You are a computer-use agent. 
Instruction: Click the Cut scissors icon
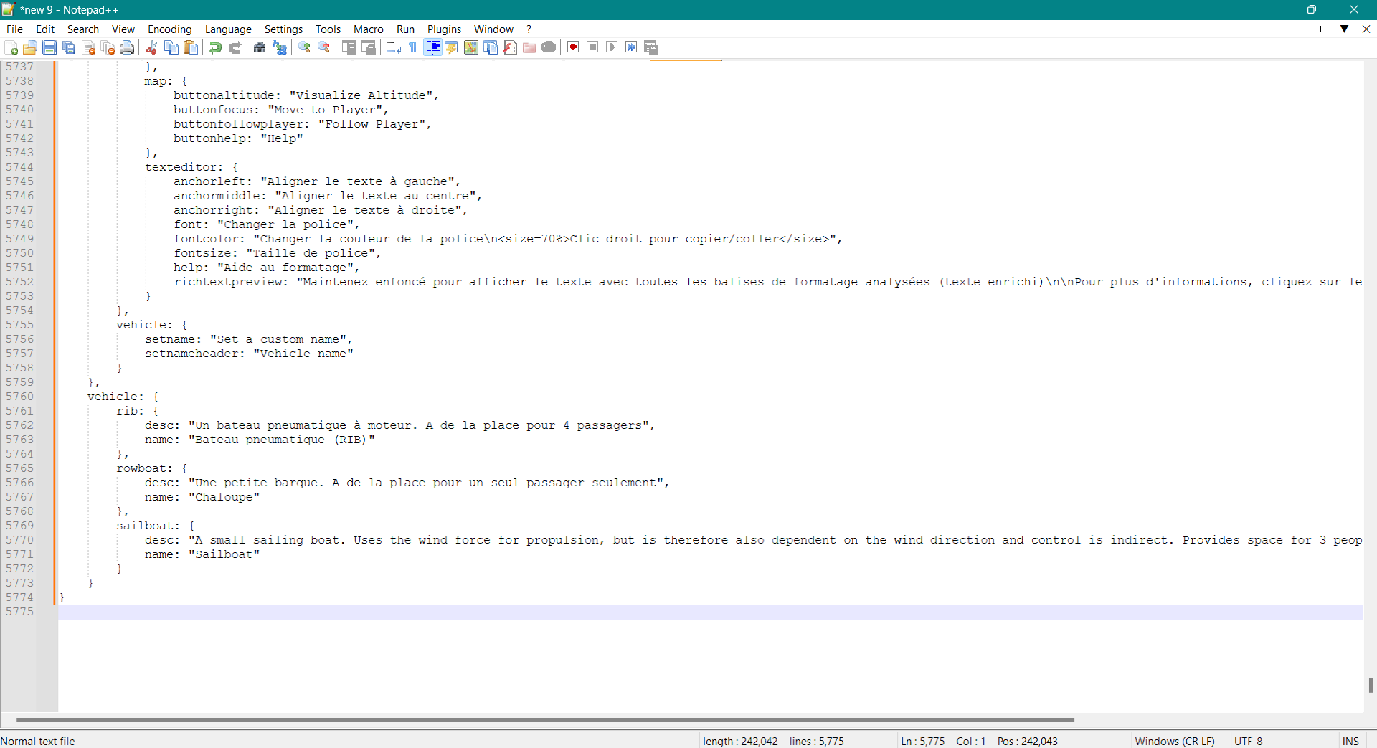[151, 47]
